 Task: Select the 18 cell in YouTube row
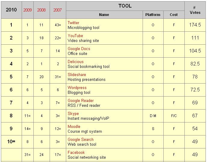42,38
